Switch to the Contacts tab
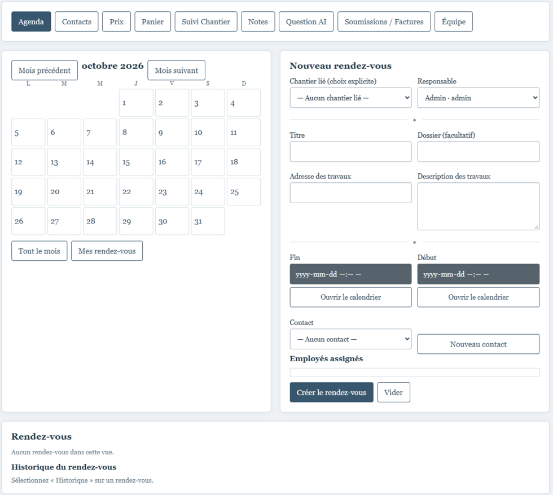Image resolution: width=553 pixels, height=495 pixels. coord(77,21)
